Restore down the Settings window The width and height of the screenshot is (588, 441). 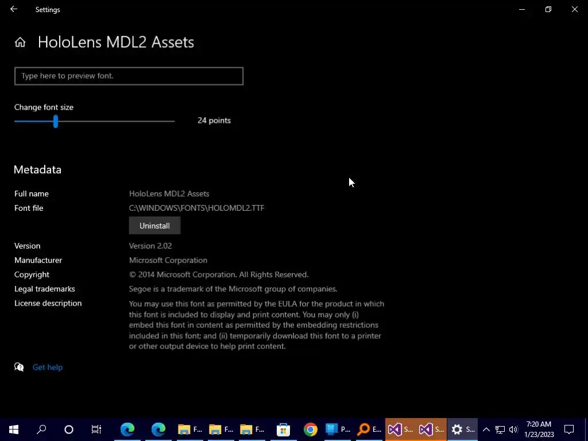pos(548,9)
